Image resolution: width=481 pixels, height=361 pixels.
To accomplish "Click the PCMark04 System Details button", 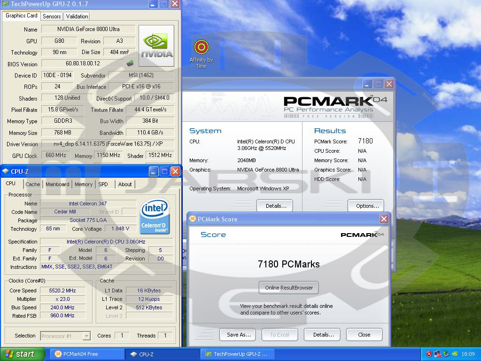I will tap(274, 206).
